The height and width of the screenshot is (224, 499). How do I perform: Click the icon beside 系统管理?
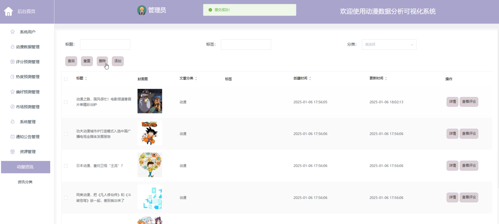[x=13, y=122]
